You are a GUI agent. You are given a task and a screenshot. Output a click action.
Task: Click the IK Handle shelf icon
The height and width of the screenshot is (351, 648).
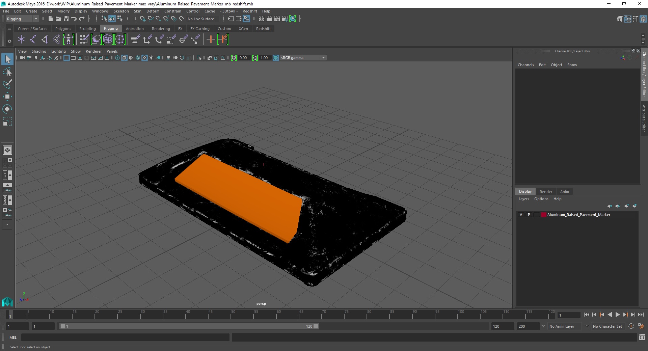click(45, 39)
